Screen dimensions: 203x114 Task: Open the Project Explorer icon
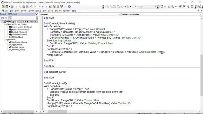(x=54, y=7)
